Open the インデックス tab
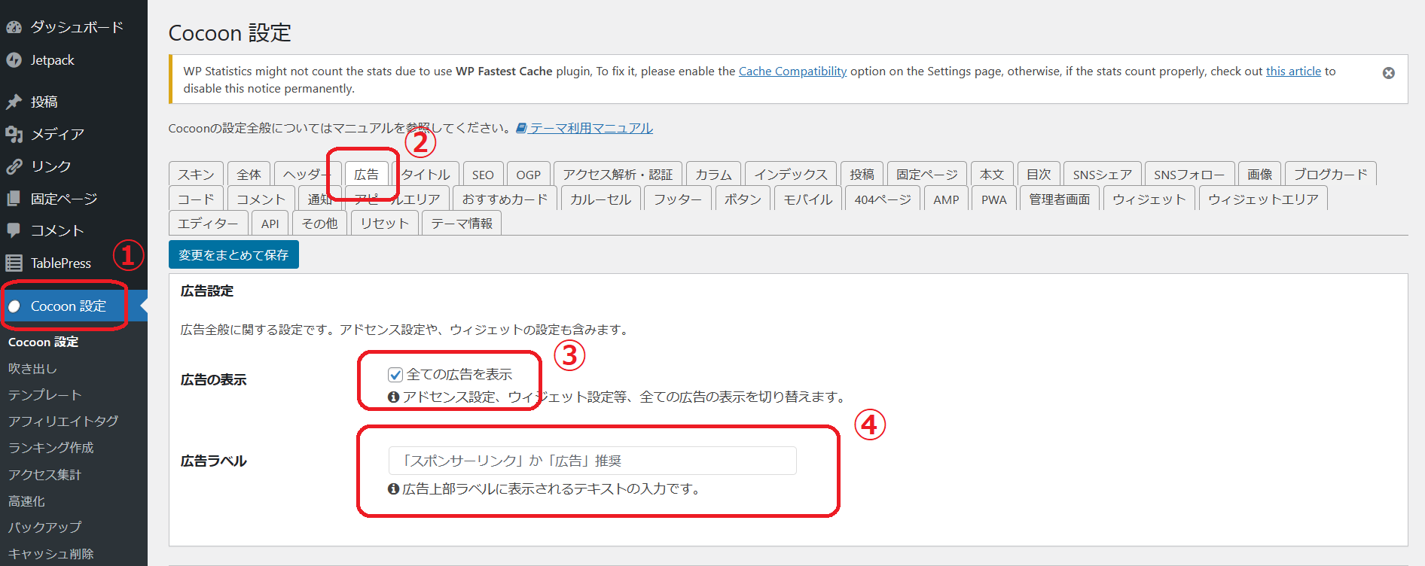 pyautogui.click(x=791, y=174)
